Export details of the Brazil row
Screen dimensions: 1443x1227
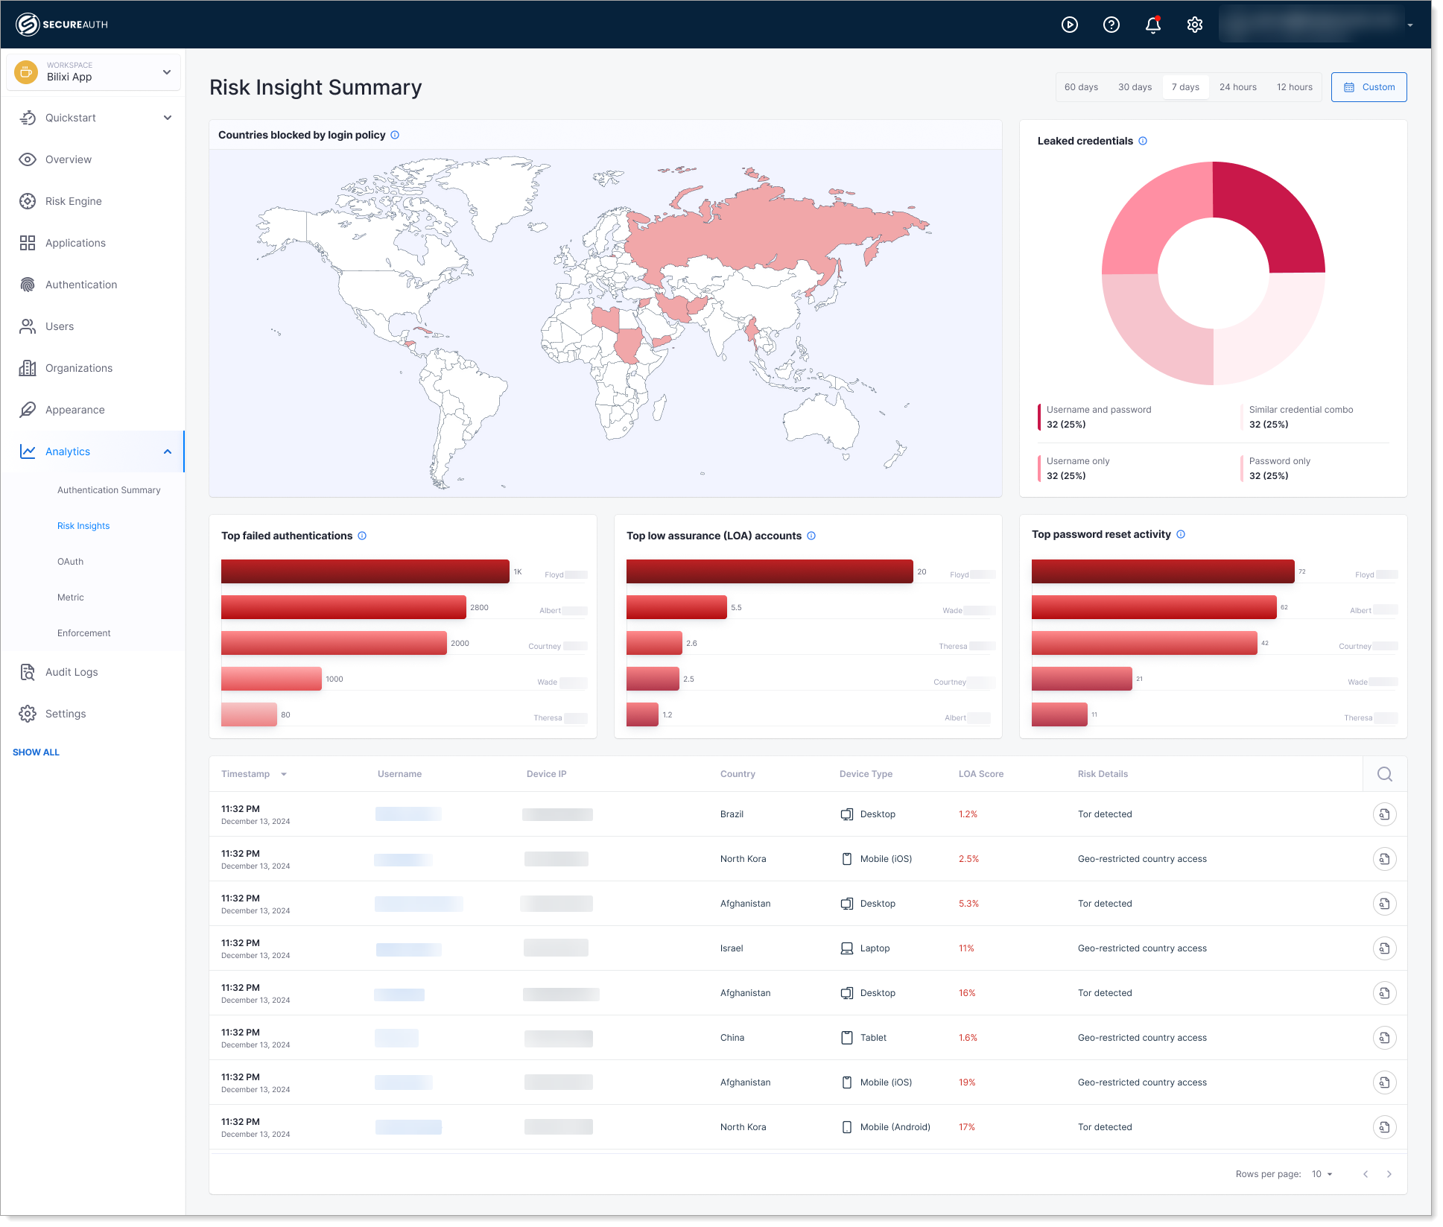coord(1384,814)
